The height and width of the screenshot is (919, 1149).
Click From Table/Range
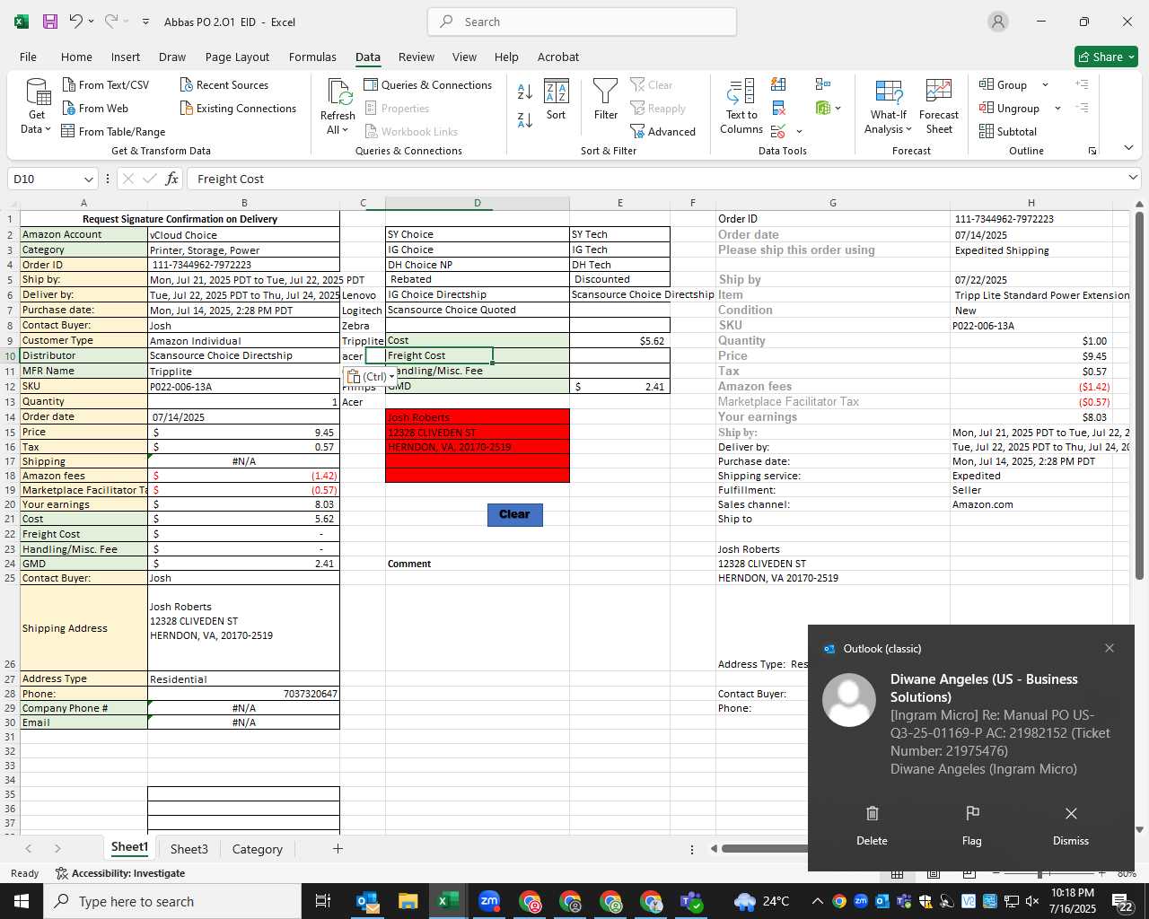(113, 131)
